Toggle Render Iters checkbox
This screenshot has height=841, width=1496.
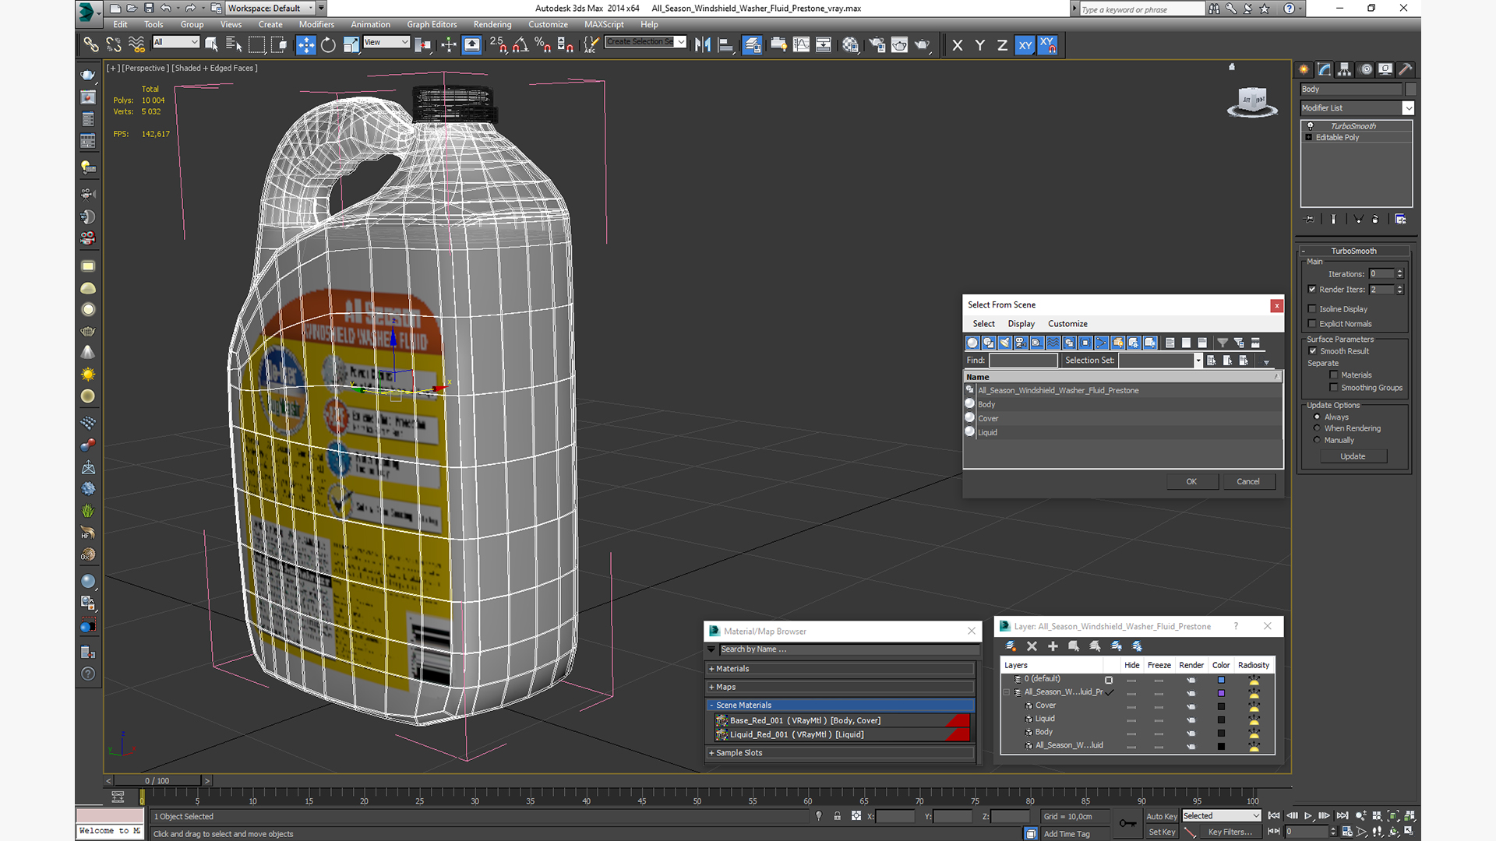pos(1312,289)
